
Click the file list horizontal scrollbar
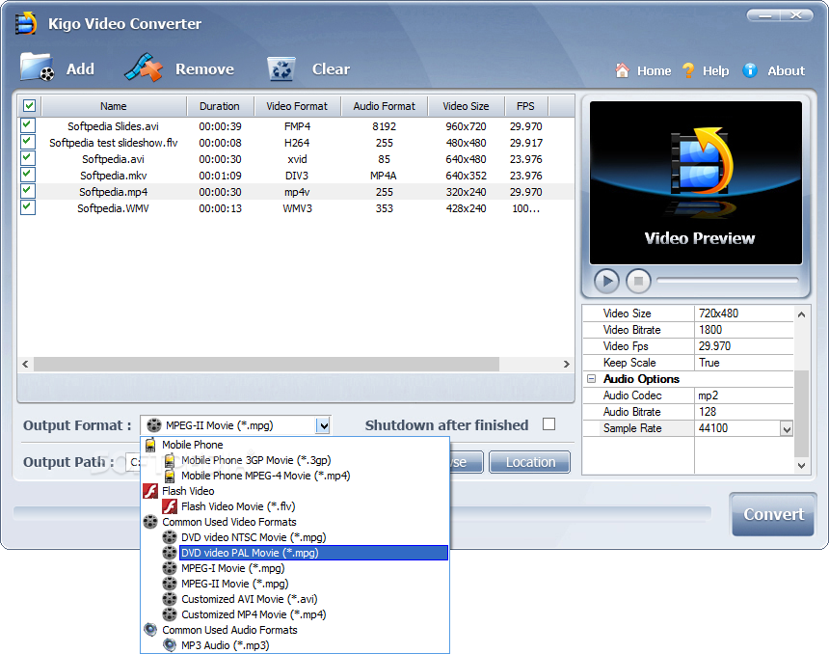266,364
